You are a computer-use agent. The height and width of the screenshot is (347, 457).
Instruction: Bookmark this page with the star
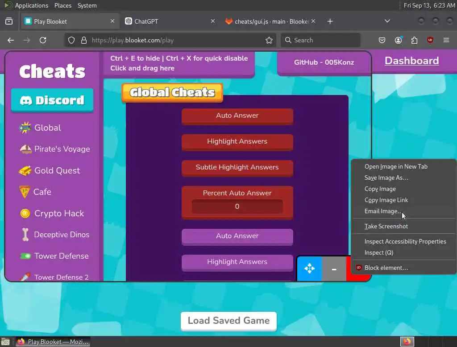pos(269,40)
